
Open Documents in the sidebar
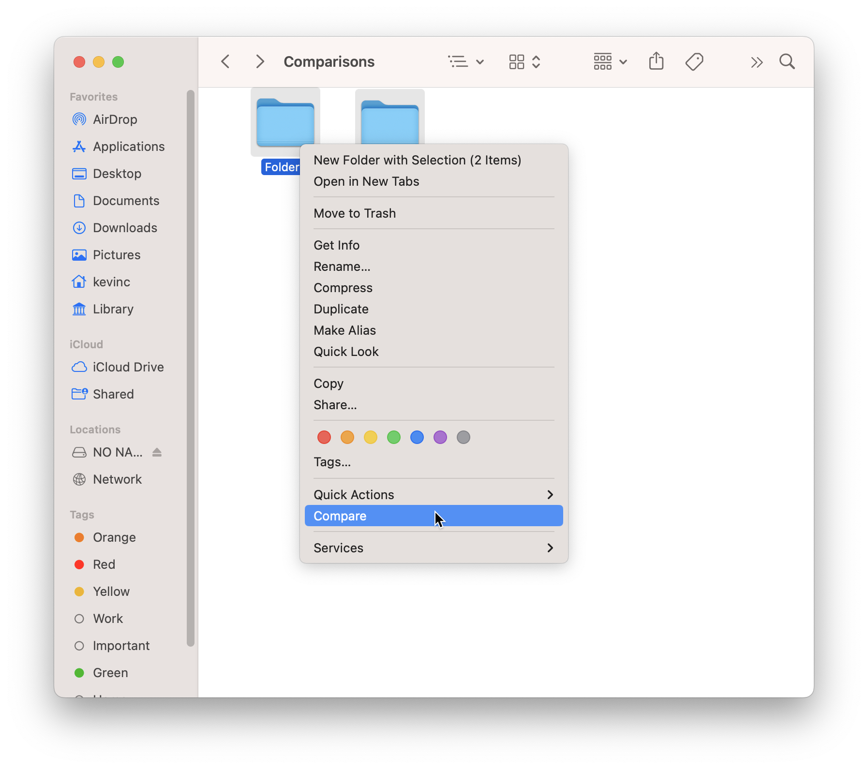tap(115, 201)
